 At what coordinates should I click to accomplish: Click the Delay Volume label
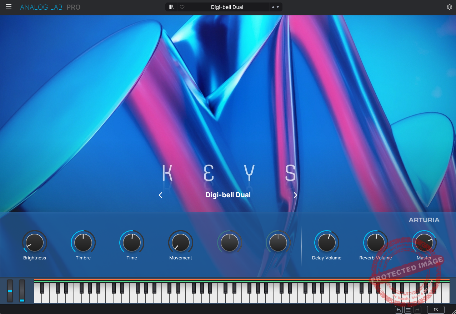click(327, 258)
